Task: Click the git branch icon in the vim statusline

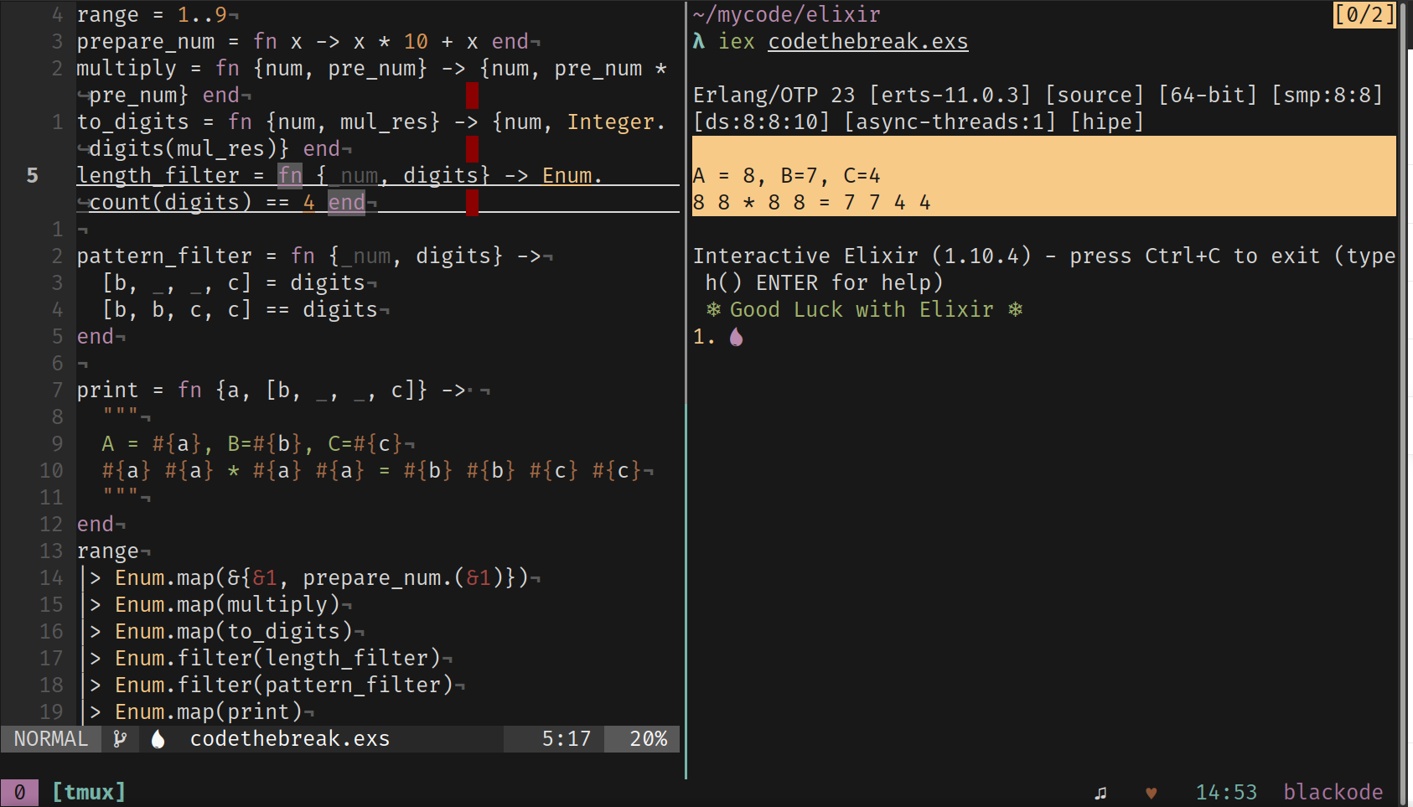Action: [120, 738]
